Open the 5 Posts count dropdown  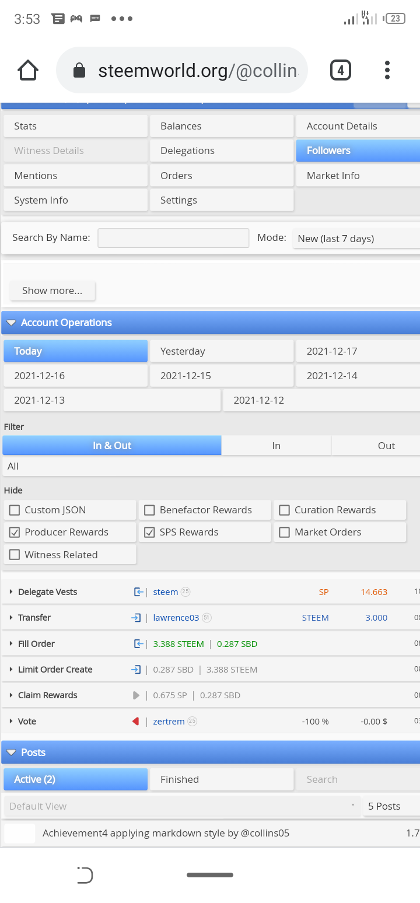[391, 806]
